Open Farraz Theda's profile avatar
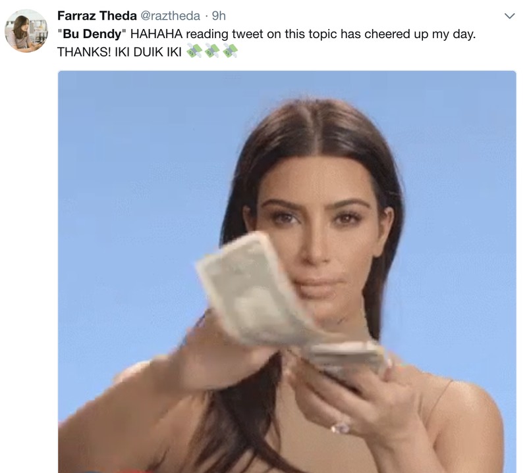The height and width of the screenshot is (473, 527). (26, 31)
